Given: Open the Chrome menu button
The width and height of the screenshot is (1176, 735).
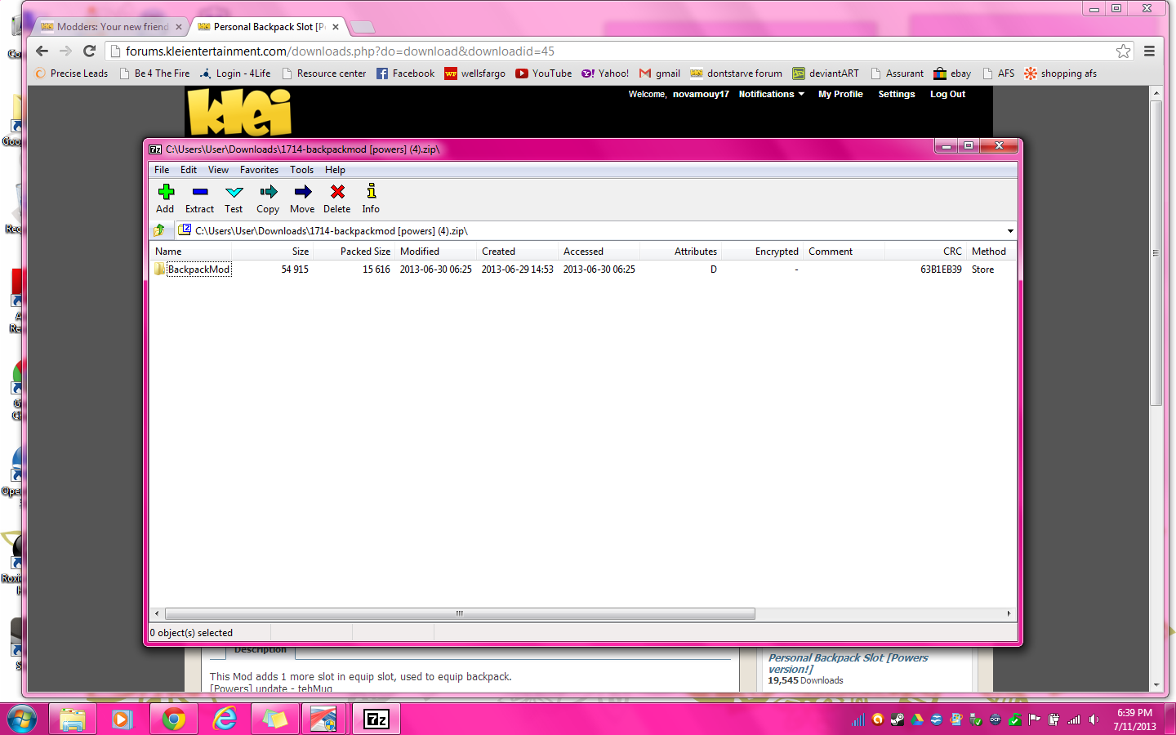Looking at the screenshot, I should 1149,51.
